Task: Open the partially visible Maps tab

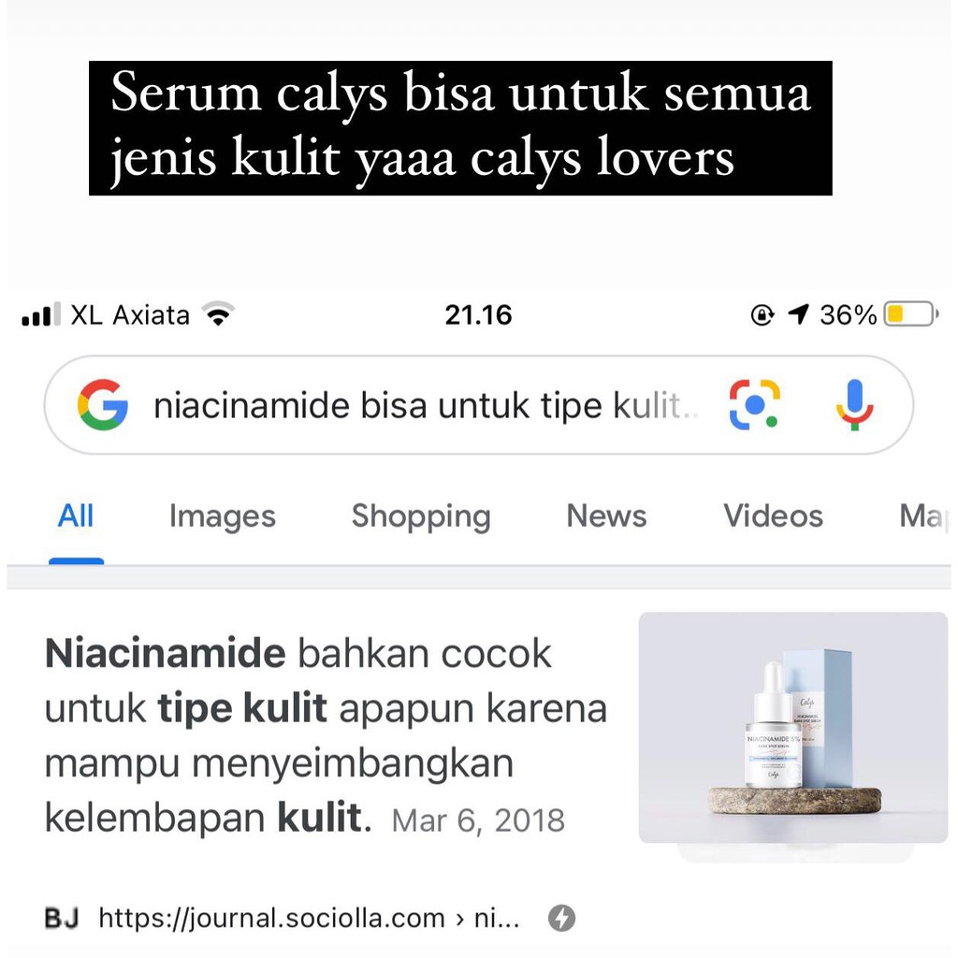Action: coord(923,515)
